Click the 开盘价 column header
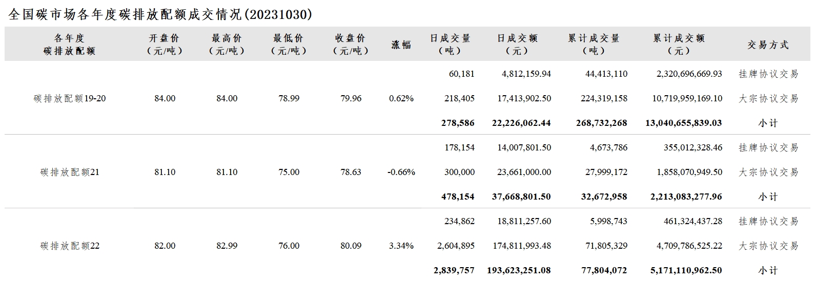The image size is (815, 283). pos(165,45)
